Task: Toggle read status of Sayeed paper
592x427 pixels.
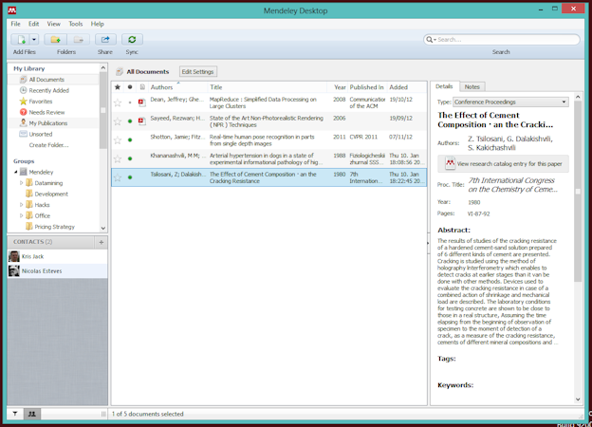Action: point(130,121)
